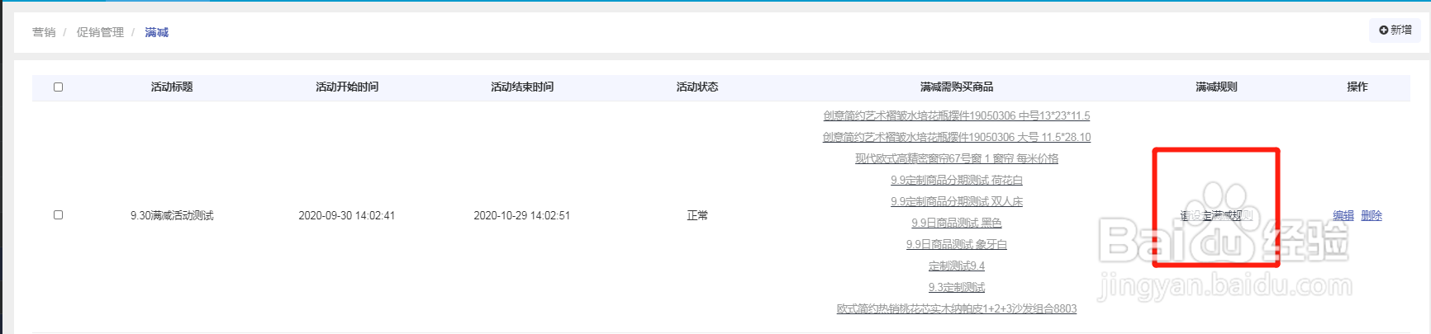Select the 满减 breadcrumb item
The image size is (1431, 334).
pyautogui.click(x=156, y=32)
